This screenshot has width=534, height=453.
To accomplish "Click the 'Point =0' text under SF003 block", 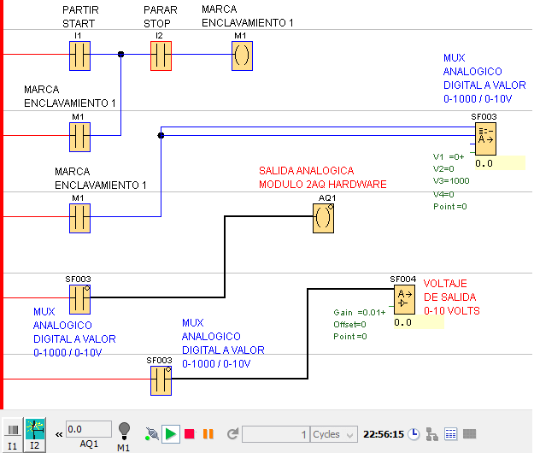I will 450,206.
